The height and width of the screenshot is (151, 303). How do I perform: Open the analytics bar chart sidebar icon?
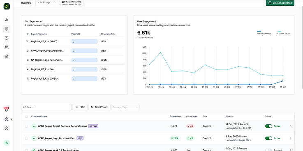[x=7, y=19]
